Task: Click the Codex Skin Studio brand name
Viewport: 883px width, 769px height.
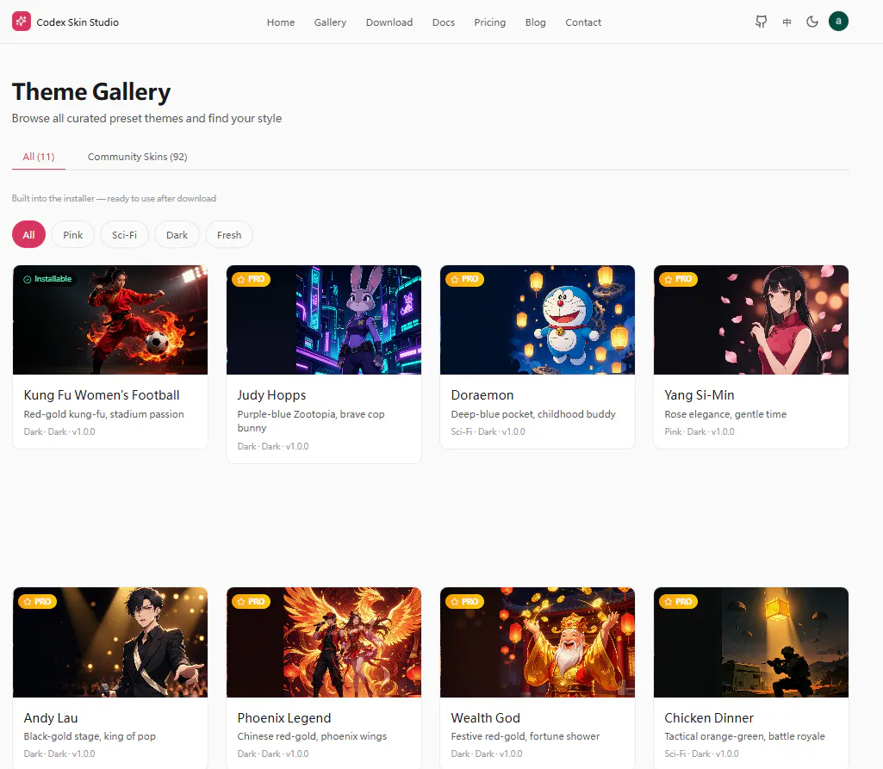Action: pos(78,22)
